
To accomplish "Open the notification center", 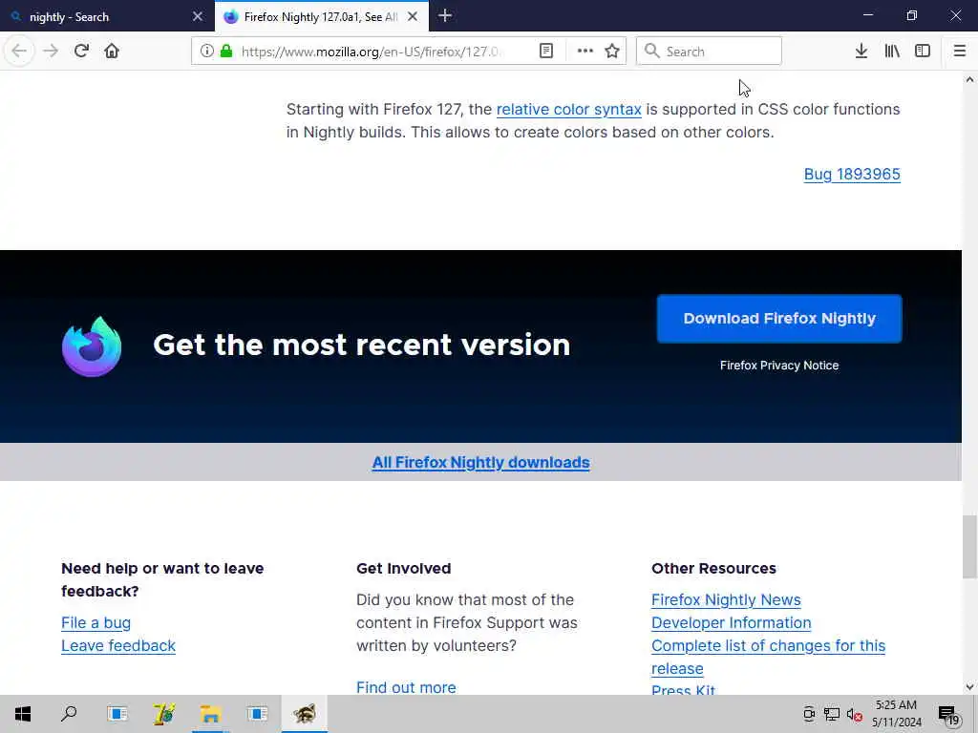I will coord(948,716).
